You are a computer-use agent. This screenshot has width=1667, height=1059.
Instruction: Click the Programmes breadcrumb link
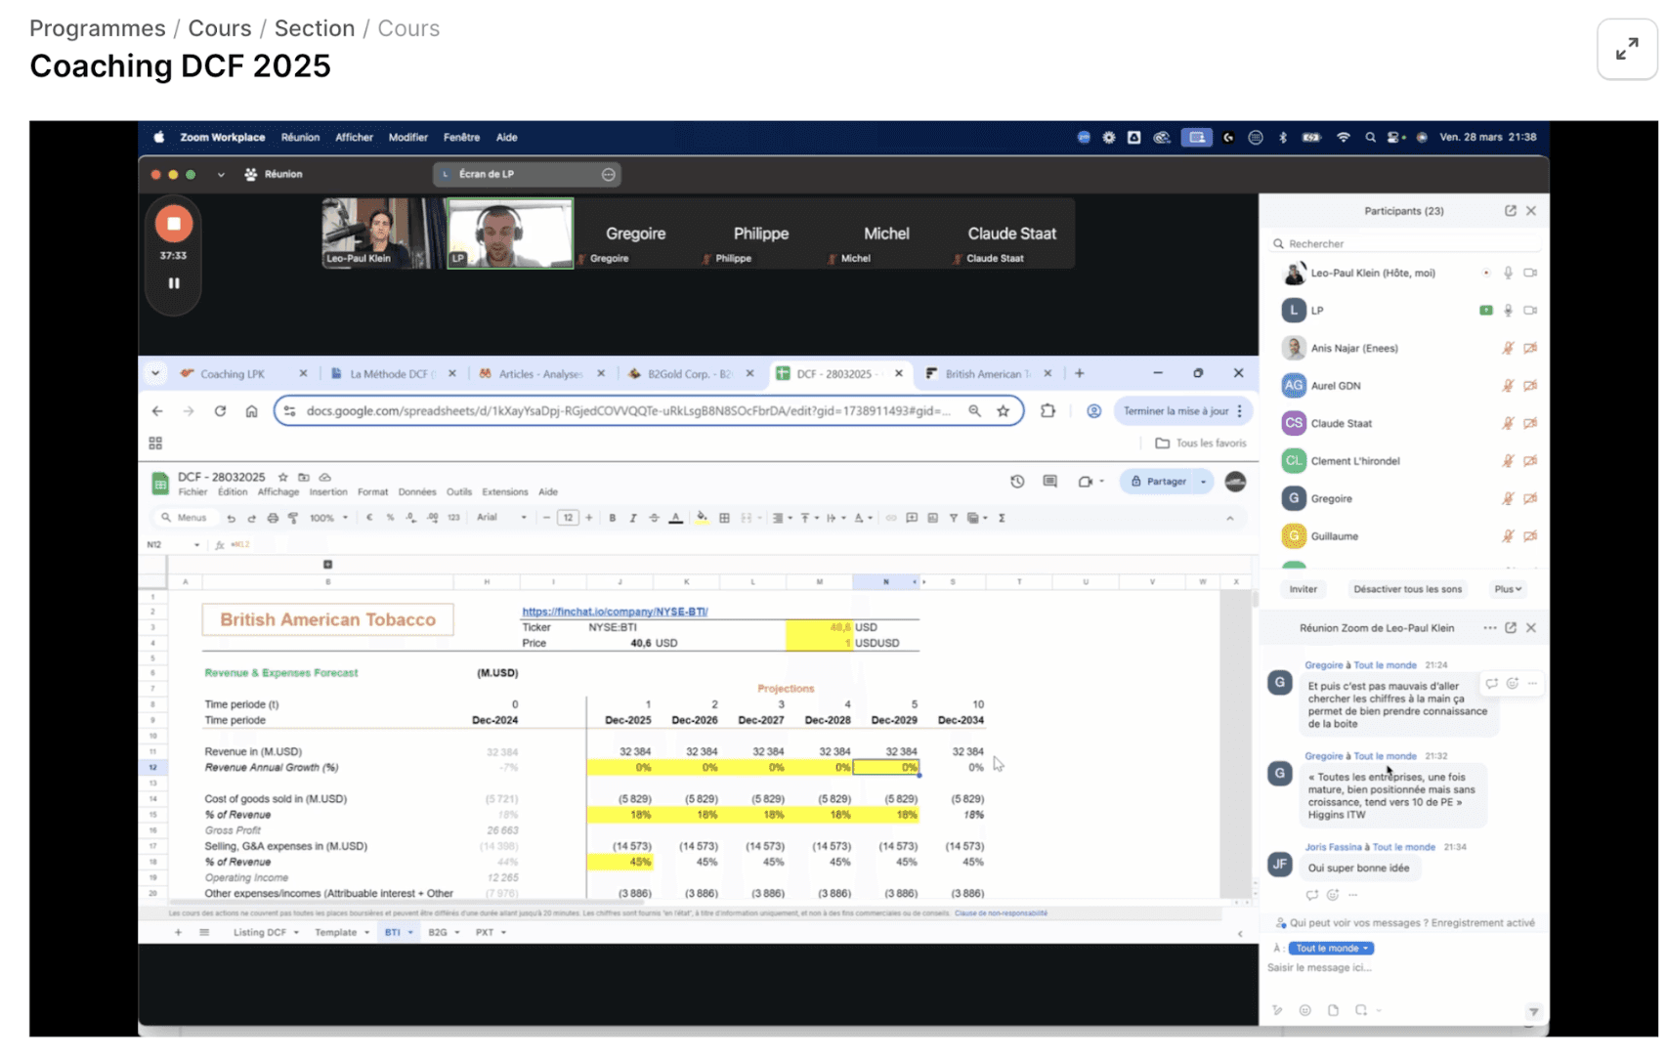(x=98, y=28)
